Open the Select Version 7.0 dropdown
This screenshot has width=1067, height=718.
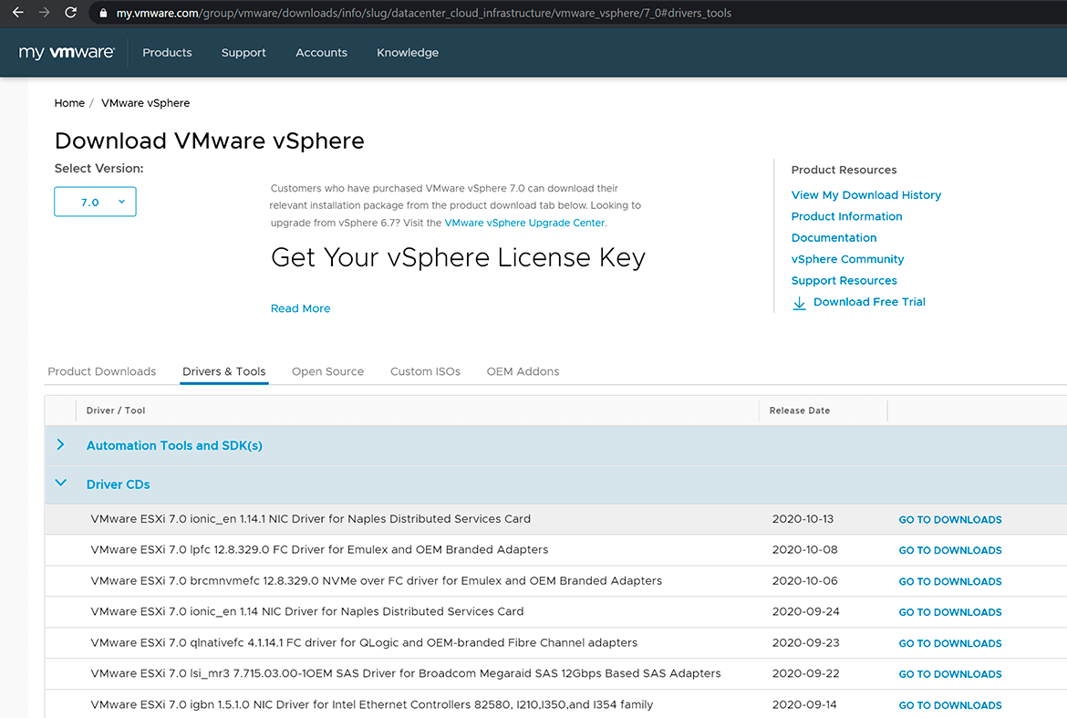(95, 202)
